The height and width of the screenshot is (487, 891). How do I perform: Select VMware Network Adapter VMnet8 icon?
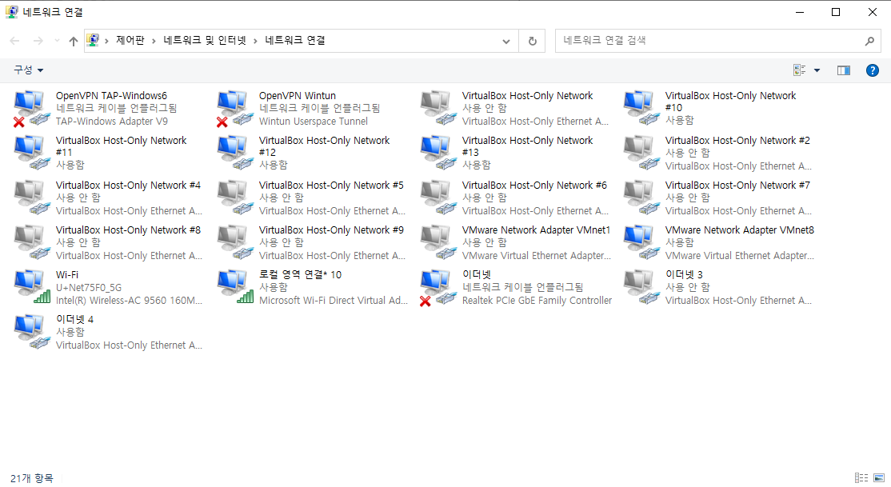click(x=641, y=242)
